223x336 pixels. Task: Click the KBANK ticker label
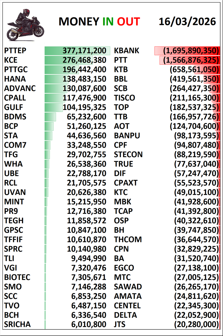(x=126, y=51)
